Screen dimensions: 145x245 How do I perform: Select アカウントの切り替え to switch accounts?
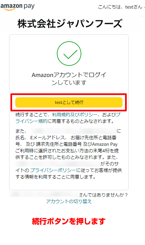[x=69, y=201]
